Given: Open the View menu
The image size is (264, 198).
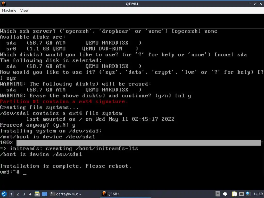Looking at the screenshot, I should [x=24, y=10].
